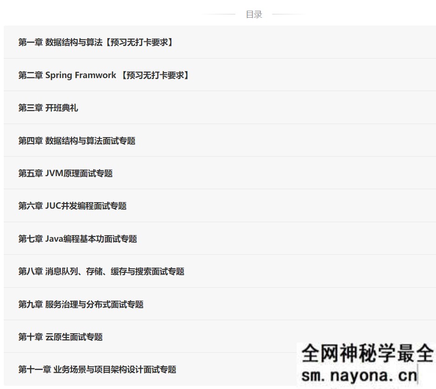Open 第九章 服务治理与分布式面试专题
The image size is (436, 389).
tap(220, 304)
